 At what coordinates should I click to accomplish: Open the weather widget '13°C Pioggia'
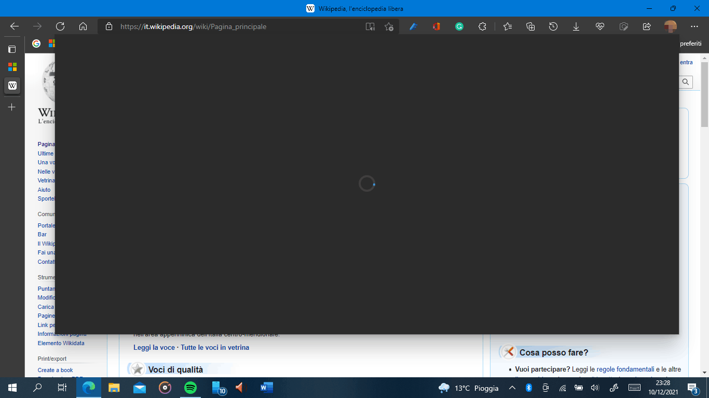[468, 388]
